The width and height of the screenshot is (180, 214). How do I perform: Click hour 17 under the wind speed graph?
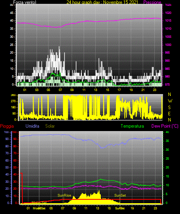point(119,90)
